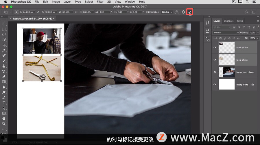Hide the big pattern photo layer
260x145 pixels.
[215, 72]
